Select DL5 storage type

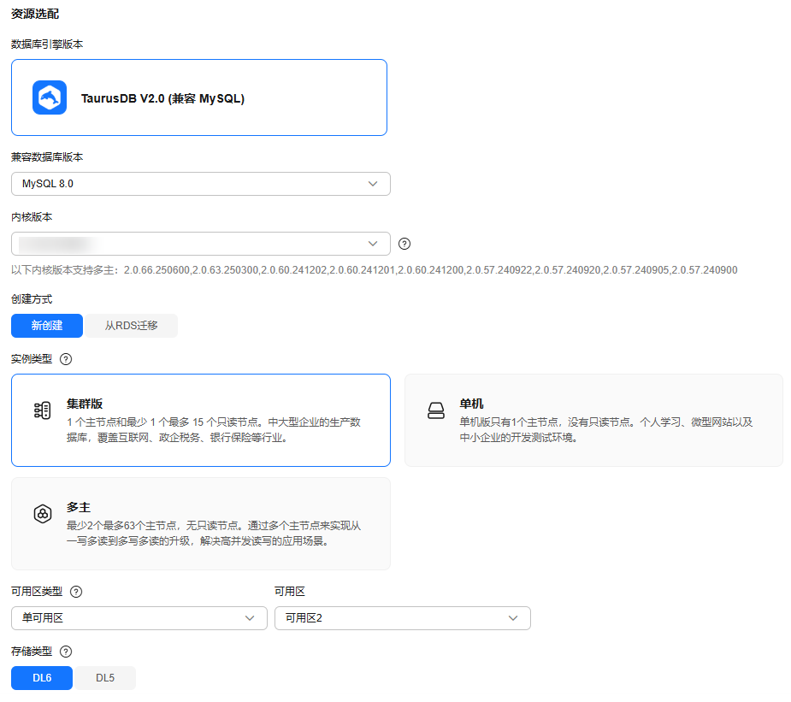(x=105, y=678)
